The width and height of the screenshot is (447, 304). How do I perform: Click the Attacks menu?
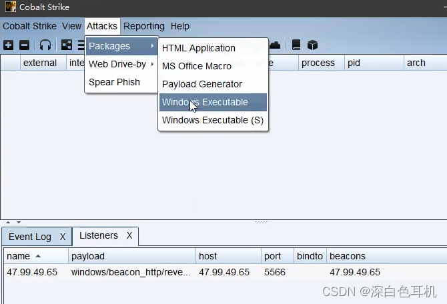[x=102, y=26]
